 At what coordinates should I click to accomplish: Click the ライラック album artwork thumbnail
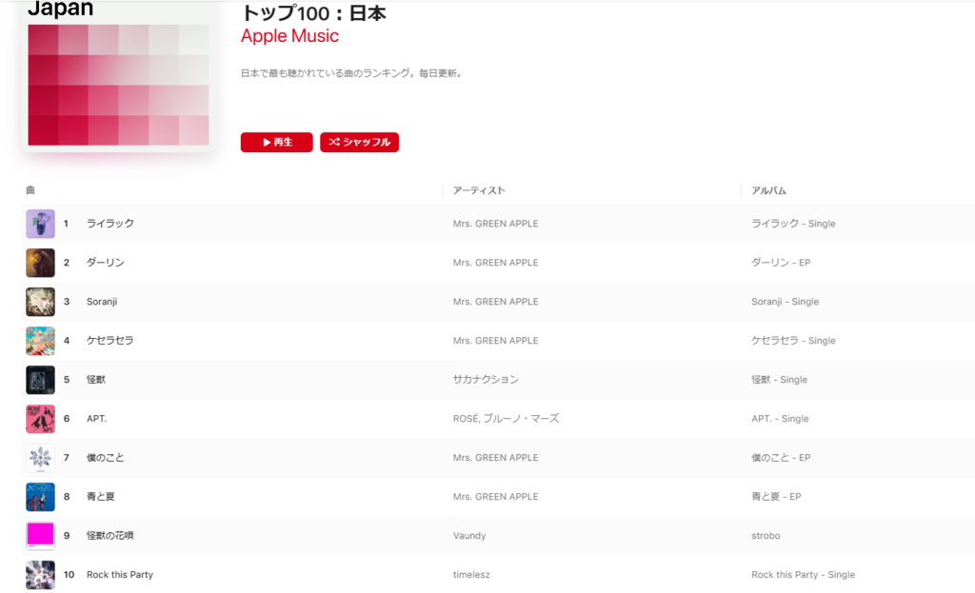40,224
